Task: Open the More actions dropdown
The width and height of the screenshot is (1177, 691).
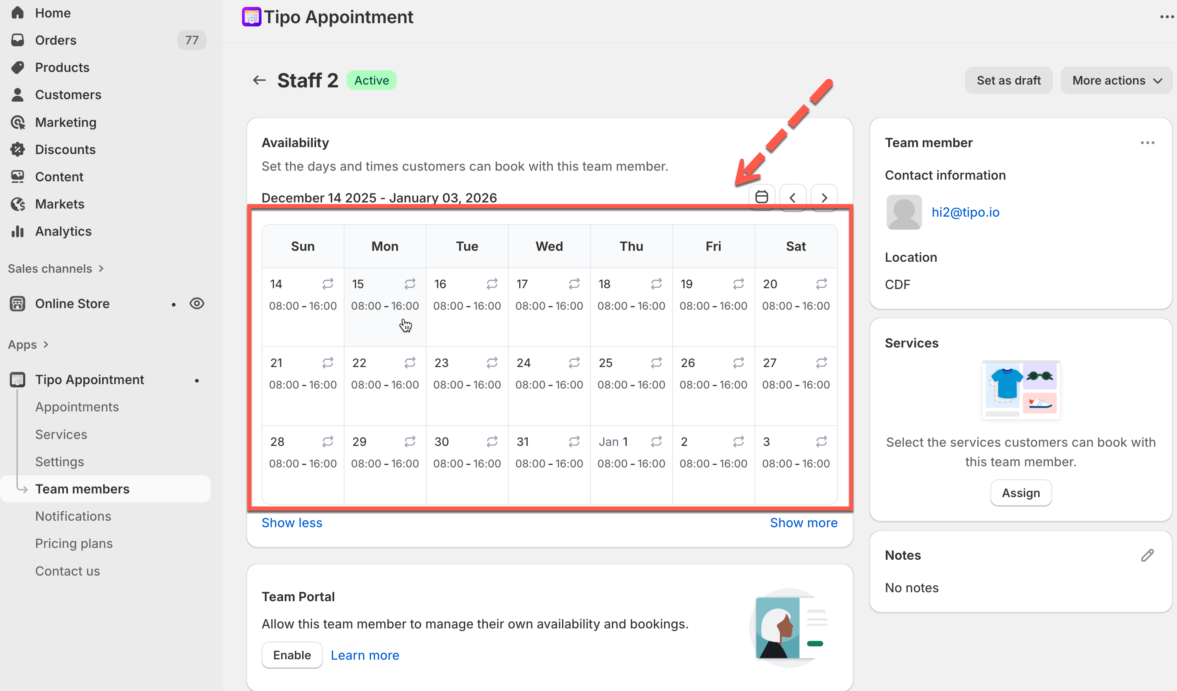Action: pyautogui.click(x=1116, y=80)
